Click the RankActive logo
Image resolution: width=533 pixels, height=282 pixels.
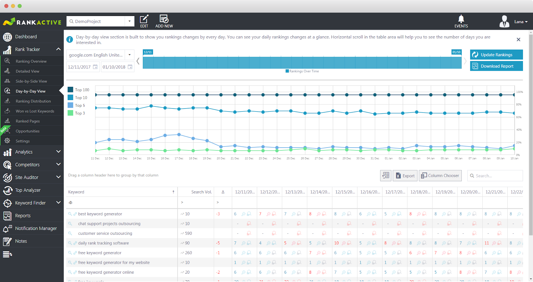point(32,22)
